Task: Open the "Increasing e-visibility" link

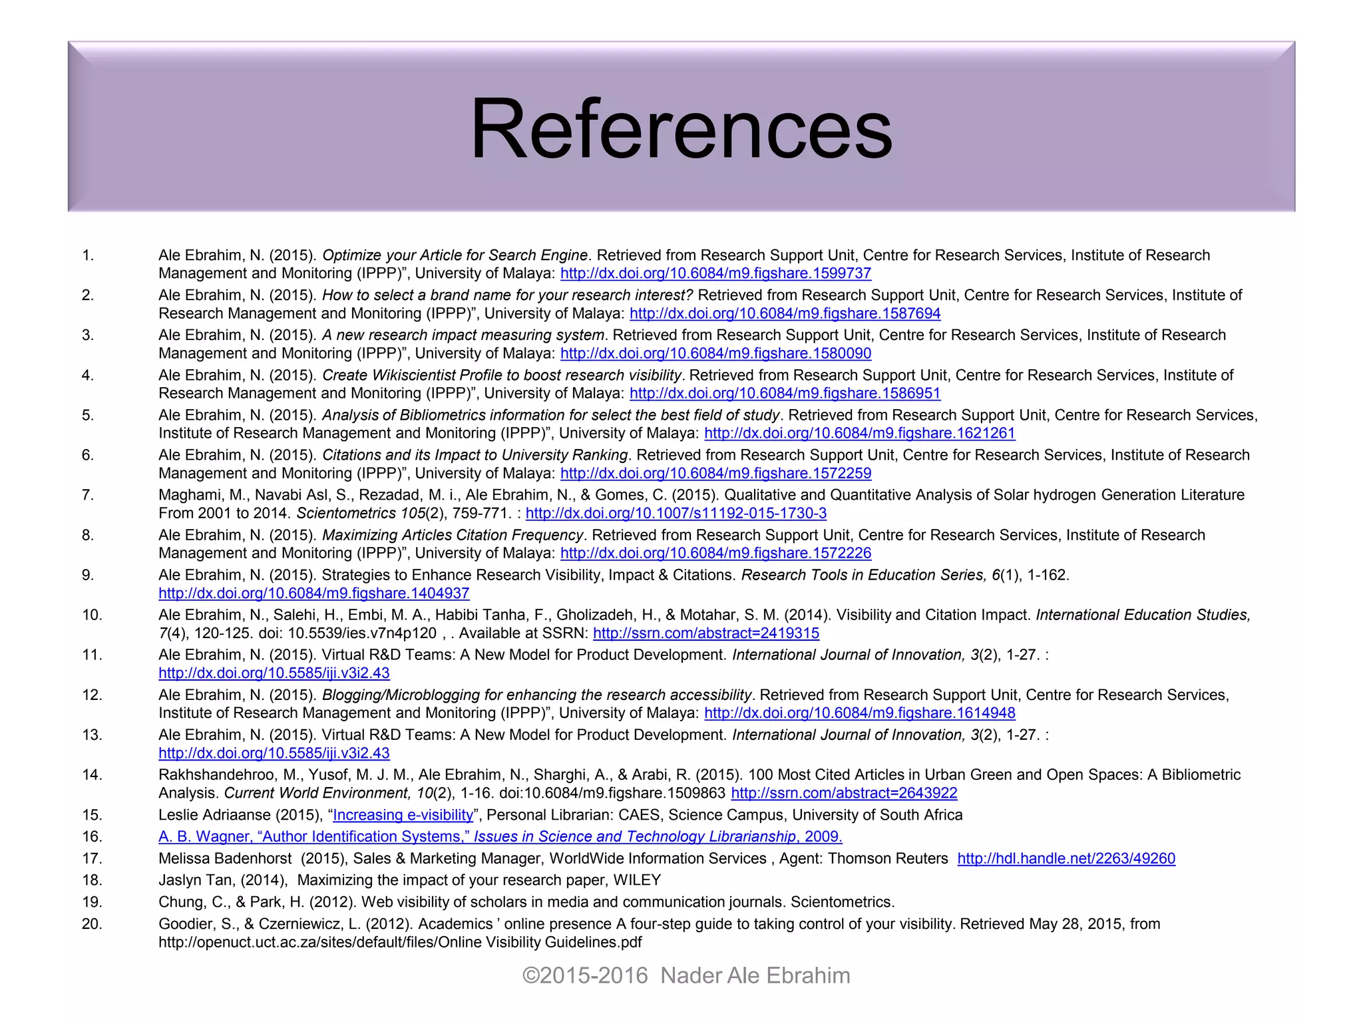Action: pos(403,814)
